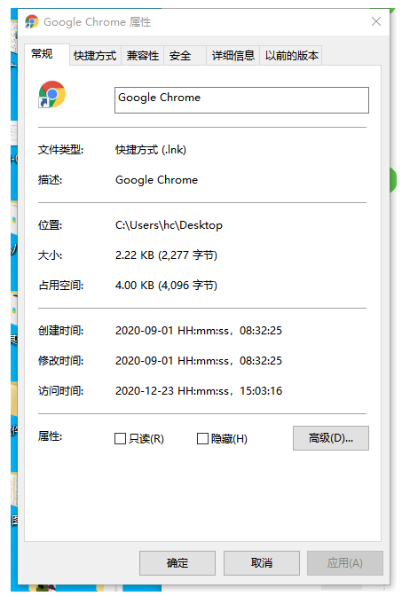Open the 兼容性 tab
Image resolution: width=402 pixels, height=596 pixels.
(143, 56)
